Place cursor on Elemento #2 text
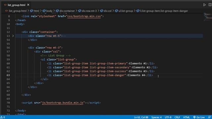 (141, 67)
